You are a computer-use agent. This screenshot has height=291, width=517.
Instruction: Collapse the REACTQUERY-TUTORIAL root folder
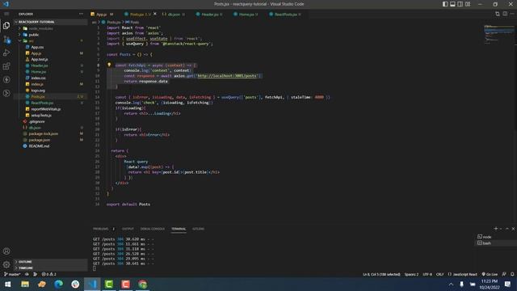tap(51, 22)
